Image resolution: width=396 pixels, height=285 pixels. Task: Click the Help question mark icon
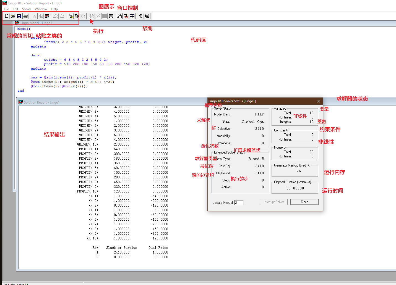tap(141, 16)
